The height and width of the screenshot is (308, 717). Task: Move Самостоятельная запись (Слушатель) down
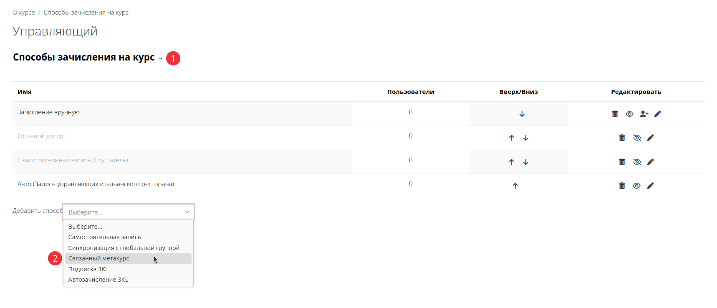click(x=526, y=162)
